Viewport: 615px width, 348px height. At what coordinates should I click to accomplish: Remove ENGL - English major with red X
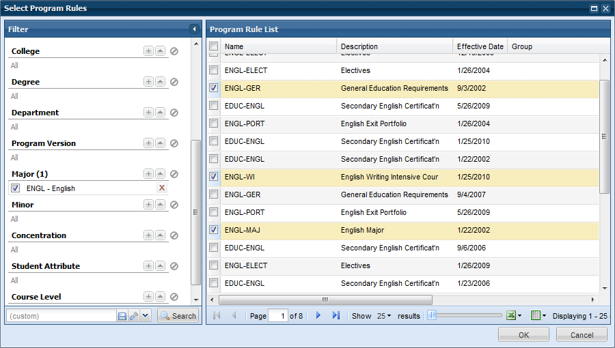point(161,188)
